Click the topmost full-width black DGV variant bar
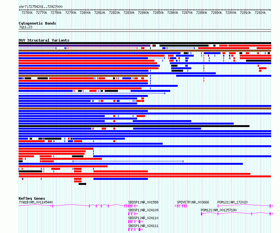280x233 pixels. pyautogui.click(x=145, y=43)
